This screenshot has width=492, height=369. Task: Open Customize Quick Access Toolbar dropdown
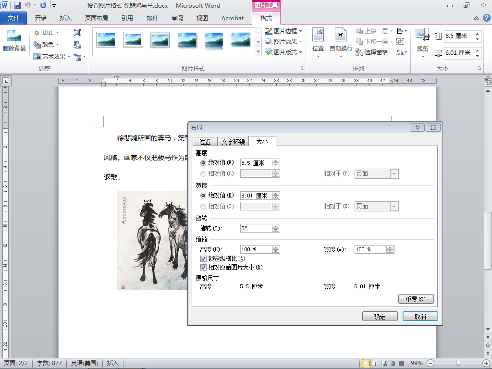click(54, 6)
